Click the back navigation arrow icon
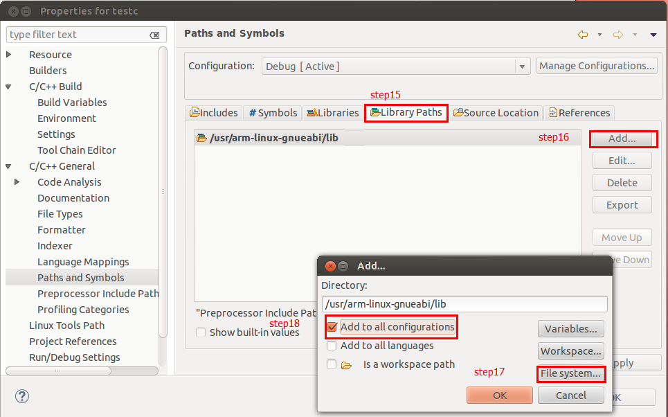The height and width of the screenshot is (417, 668). (x=582, y=35)
